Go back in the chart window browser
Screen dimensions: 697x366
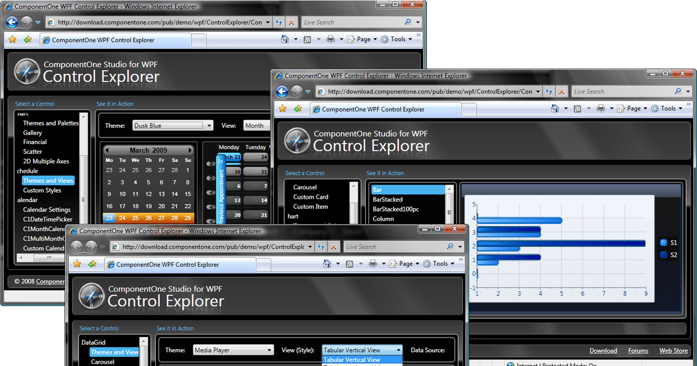[282, 91]
